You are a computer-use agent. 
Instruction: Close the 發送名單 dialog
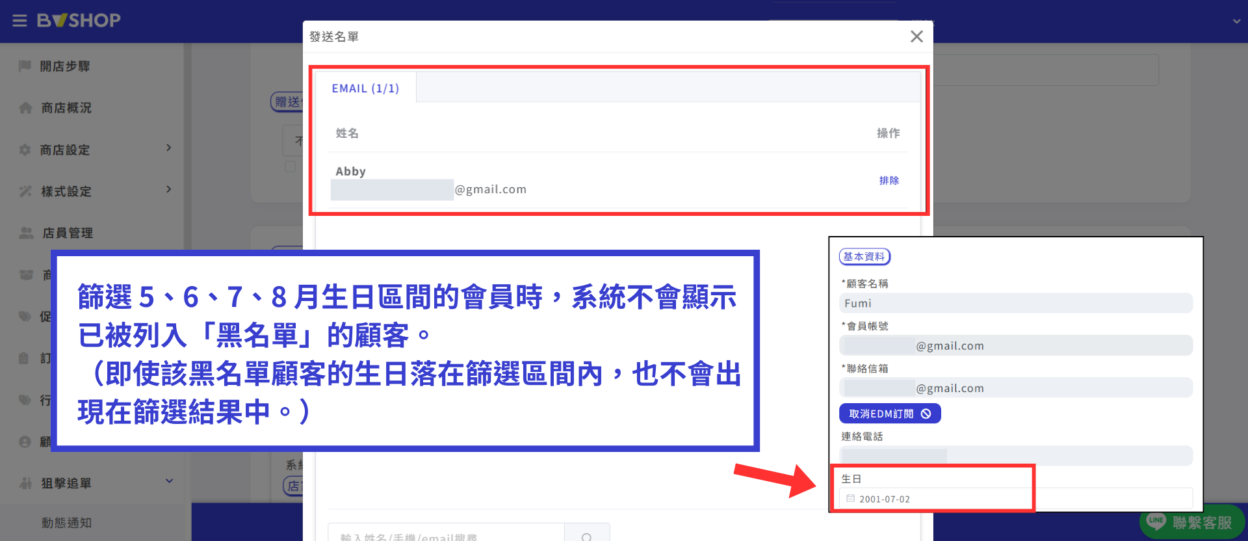click(916, 36)
